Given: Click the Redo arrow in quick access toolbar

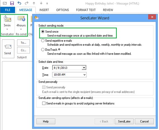Looking at the screenshot, I should (x=27, y=3).
